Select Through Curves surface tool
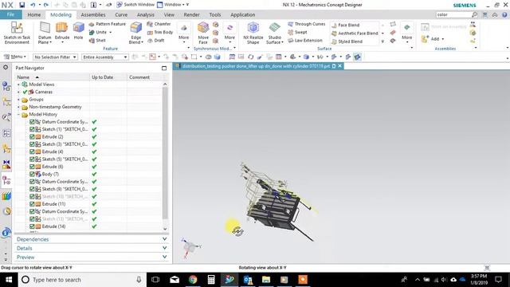 (x=306, y=24)
